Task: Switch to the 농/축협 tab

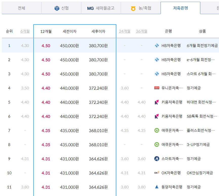Action: (141, 8)
